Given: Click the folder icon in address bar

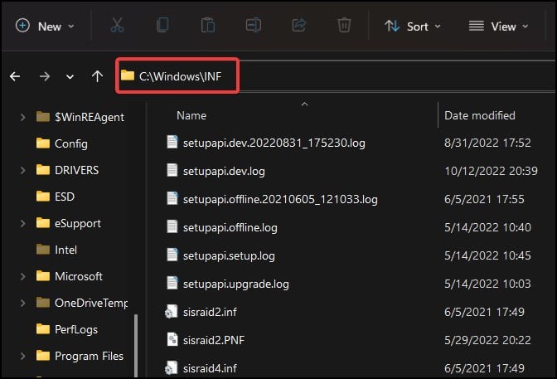Looking at the screenshot, I should click(x=128, y=75).
